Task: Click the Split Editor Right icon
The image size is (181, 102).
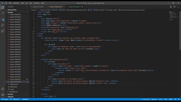Action: (x=174, y=7)
